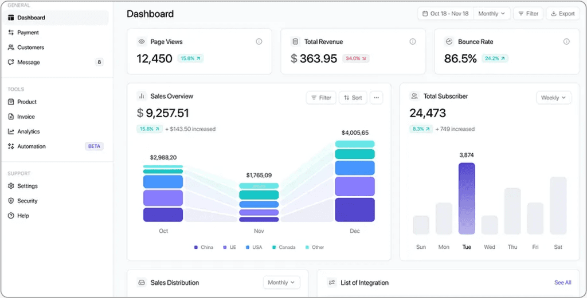Image resolution: width=587 pixels, height=298 pixels.
Task: Click the calendar icon in date range
Action: click(x=425, y=14)
